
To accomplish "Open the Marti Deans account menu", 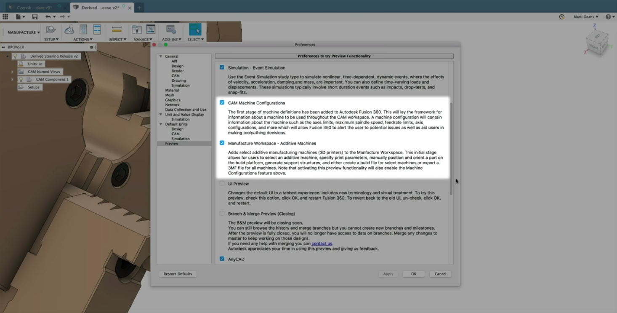I will coord(586,17).
